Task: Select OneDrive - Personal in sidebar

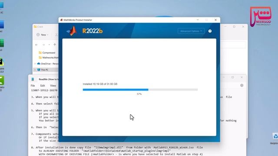Action: click(x=48, y=64)
